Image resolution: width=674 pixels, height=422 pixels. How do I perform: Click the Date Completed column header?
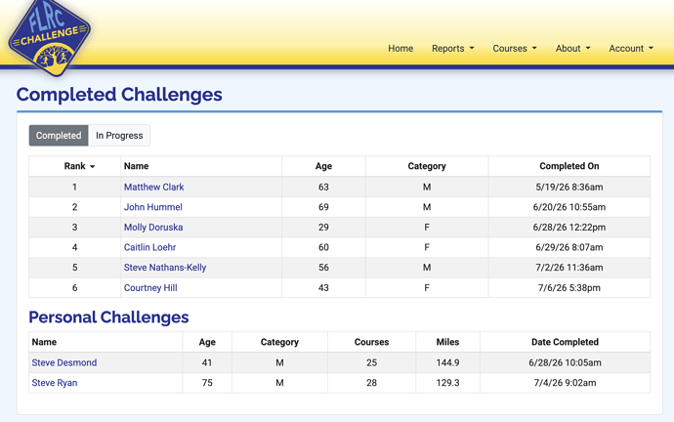click(x=565, y=342)
